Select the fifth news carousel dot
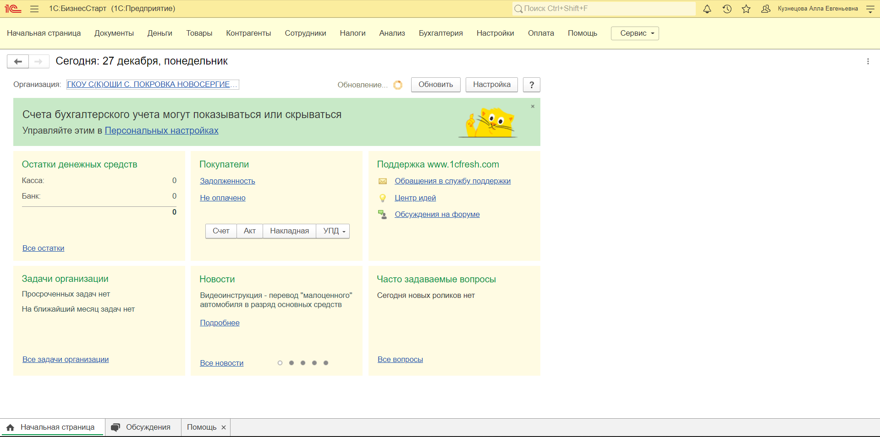Screen dimensions: 880x437 pos(326,363)
